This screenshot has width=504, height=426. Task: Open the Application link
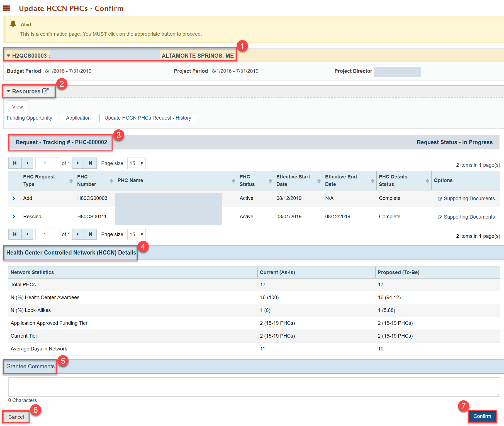78,118
